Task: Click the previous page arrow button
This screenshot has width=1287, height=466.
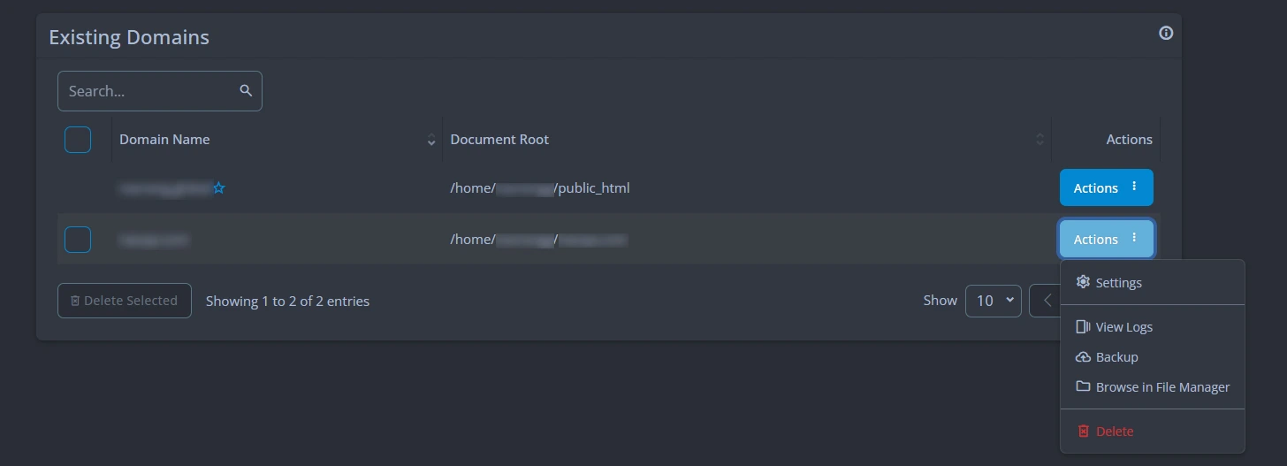Action: [x=1046, y=301]
